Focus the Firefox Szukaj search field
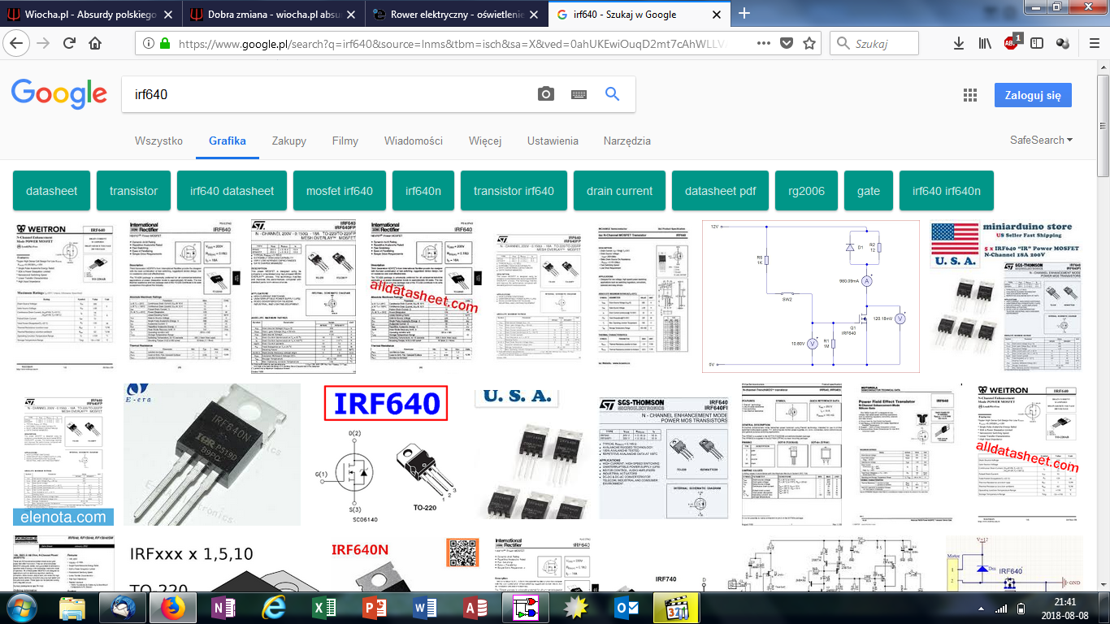The height and width of the screenshot is (624, 1110). click(x=874, y=44)
